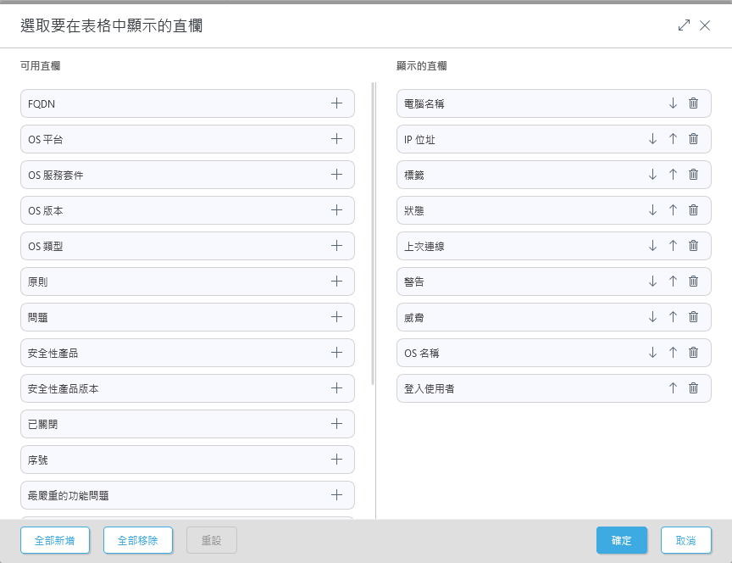The height and width of the screenshot is (563, 732).
Task: Click 全部新增 button
Action: (x=55, y=540)
